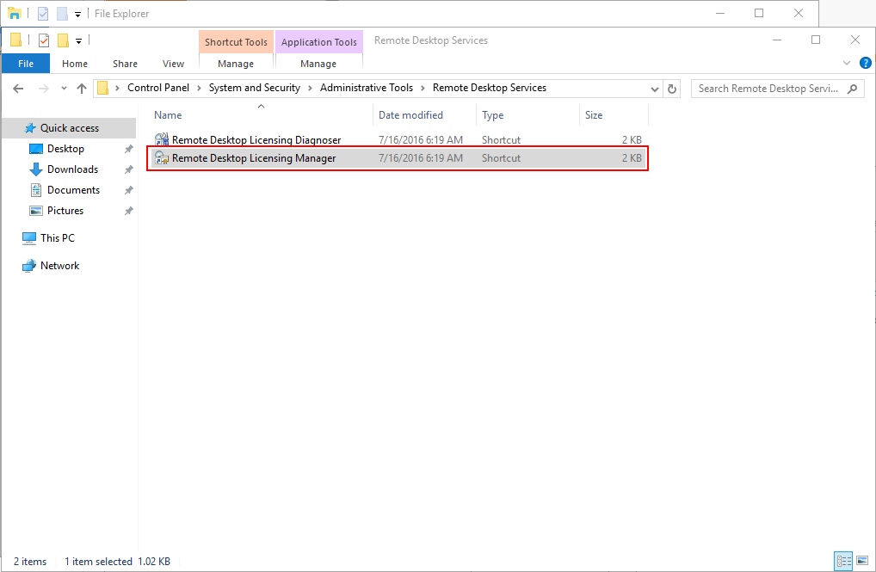
Task: Open the Home ribbon tab
Action: click(x=75, y=64)
